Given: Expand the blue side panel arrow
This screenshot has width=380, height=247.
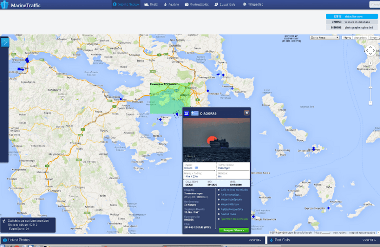Looking at the screenshot, I should click(x=5, y=42).
